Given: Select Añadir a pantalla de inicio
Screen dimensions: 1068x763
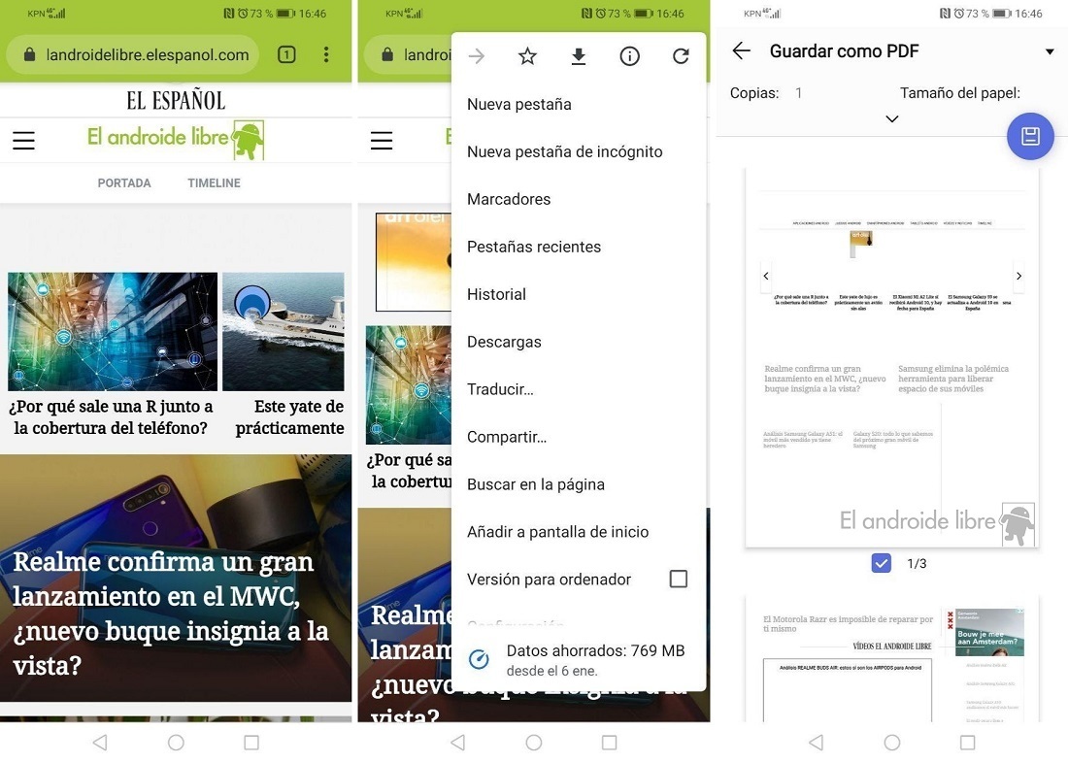Looking at the screenshot, I should [x=578, y=532].
